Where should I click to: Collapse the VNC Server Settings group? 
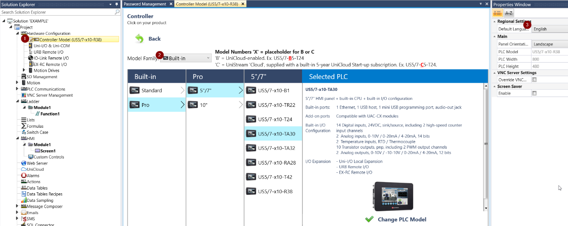(x=495, y=73)
